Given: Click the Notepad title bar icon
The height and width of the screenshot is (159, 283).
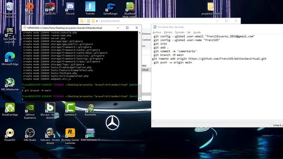Looking at the screenshot, I should (154, 27).
